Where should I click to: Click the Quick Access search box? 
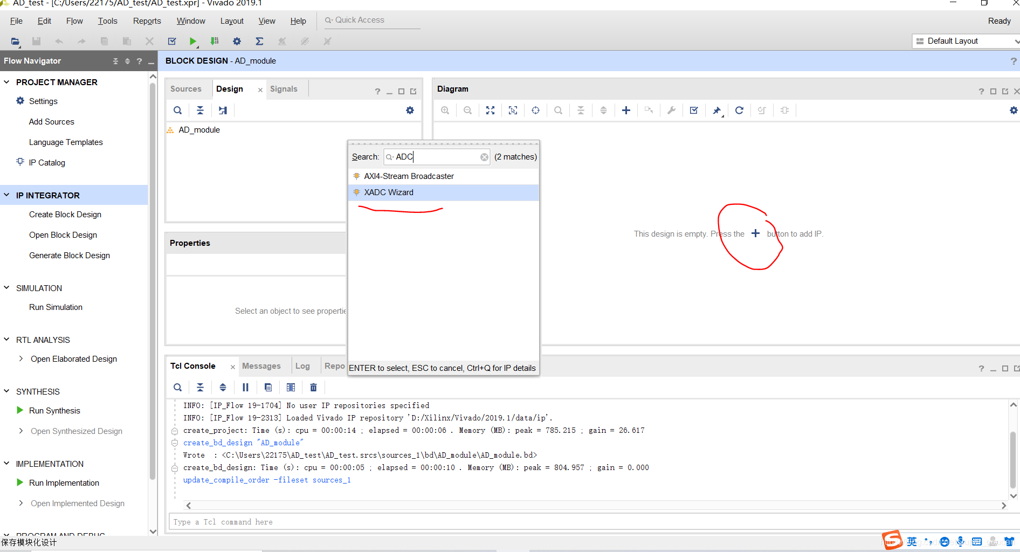(371, 20)
